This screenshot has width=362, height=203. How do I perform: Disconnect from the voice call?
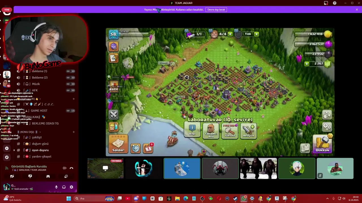(x=72, y=168)
